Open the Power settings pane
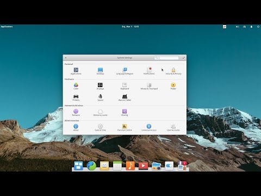Image resolution: width=261 pixels, height=196 pixels. 173,86
